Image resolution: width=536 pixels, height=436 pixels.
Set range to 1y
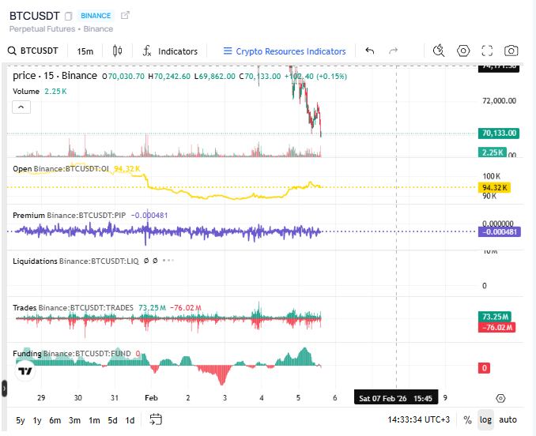(x=37, y=420)
